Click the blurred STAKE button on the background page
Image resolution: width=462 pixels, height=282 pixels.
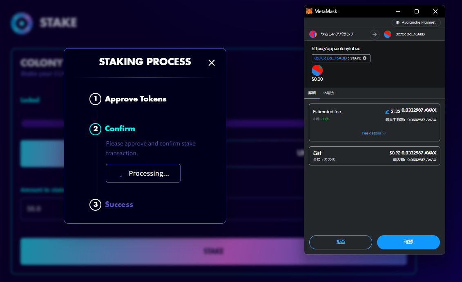(x=214, y=251)
